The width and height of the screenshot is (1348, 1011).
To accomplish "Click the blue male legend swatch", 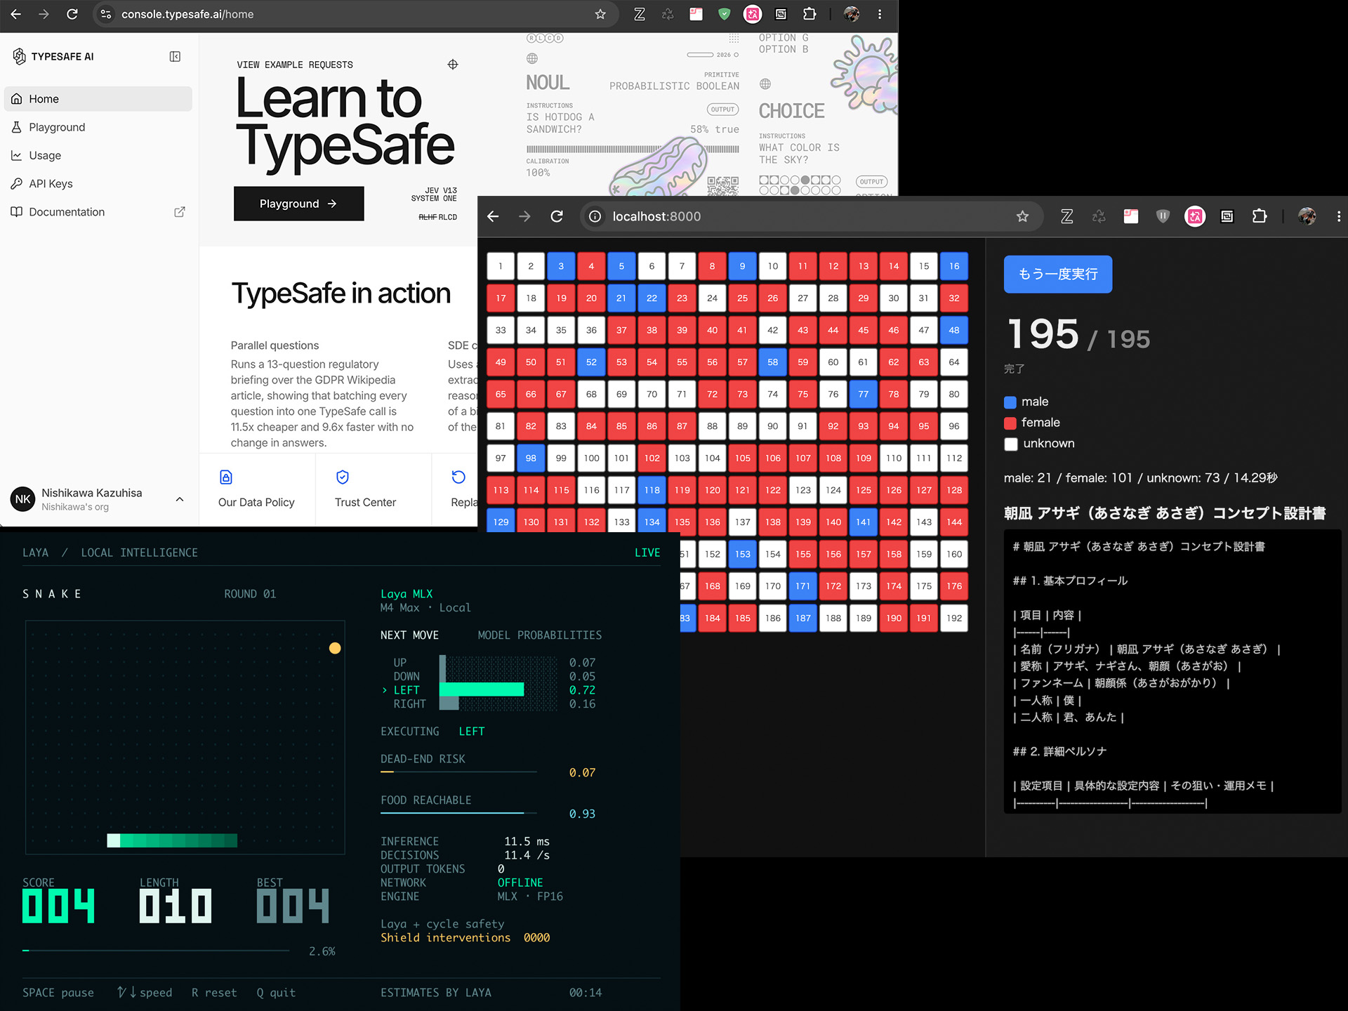I will (x=1010, y=402).
